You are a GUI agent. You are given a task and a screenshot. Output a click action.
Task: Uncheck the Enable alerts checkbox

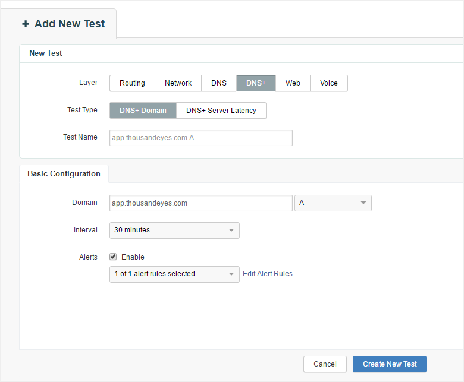(113, 257)
